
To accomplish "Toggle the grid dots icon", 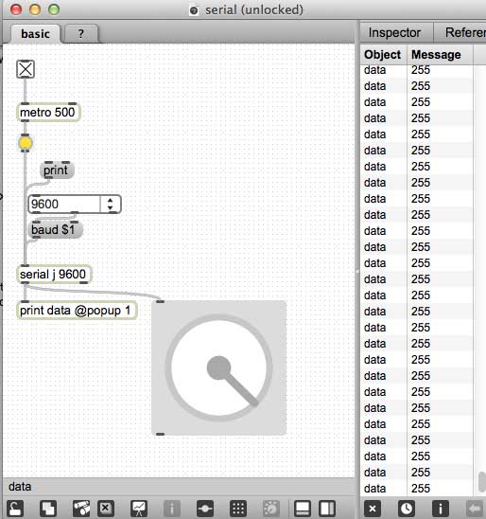I will tap(238, 508).
